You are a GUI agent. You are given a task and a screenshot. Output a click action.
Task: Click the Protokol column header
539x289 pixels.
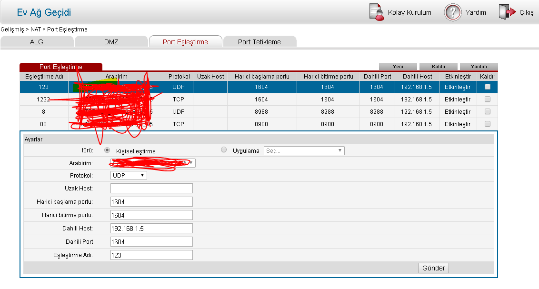point(179,76)
